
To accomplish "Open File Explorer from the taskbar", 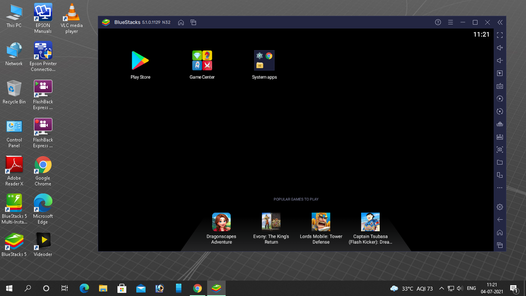I will click(x=103, y=288).
